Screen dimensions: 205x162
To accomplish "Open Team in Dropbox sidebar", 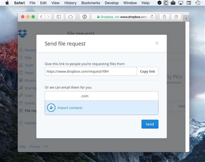I will tap(29, 65).
